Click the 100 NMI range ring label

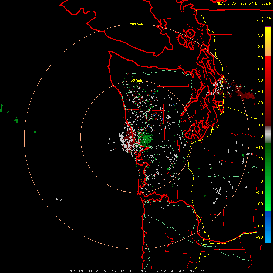coord(137,24)
